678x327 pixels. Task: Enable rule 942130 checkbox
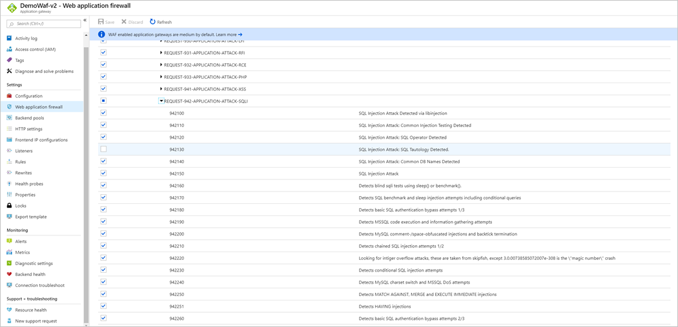[103, 149]
